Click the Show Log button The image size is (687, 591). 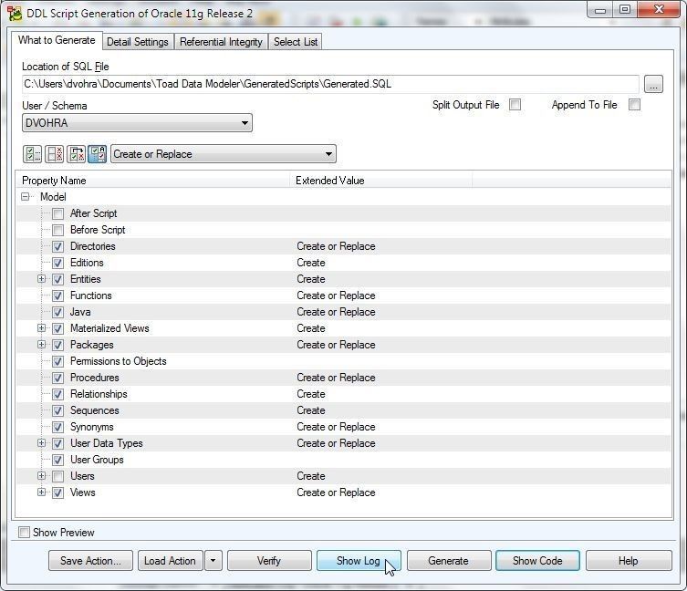(359, 561)
